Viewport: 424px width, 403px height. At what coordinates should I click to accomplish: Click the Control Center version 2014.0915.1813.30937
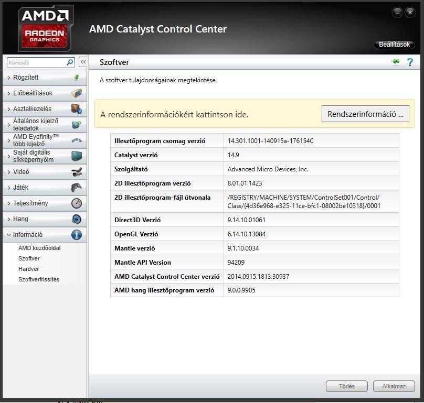[x=258, y=277]
